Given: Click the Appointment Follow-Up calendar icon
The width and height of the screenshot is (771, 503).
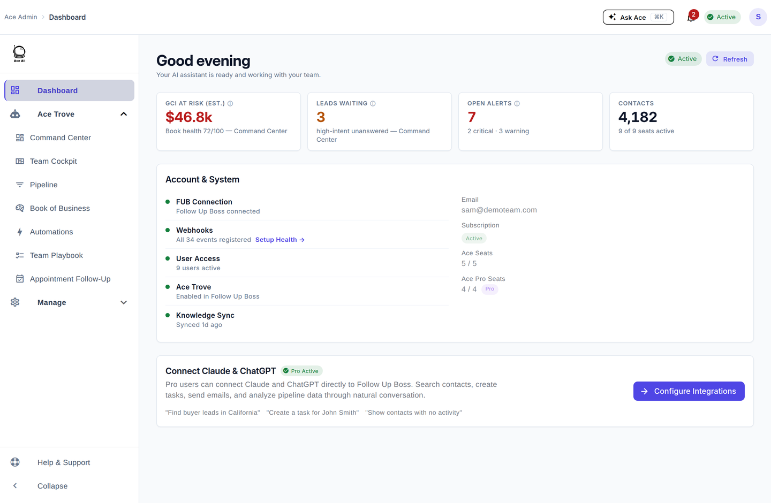Looking at the screenshot, I should click(x=20, y=279).
